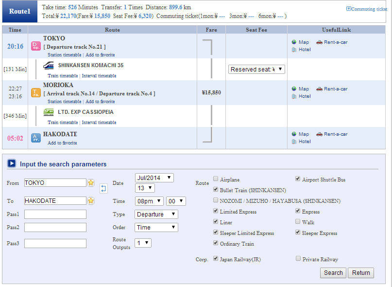
Task: Click the 20:16 departure time
Action: click(x=15, y=46)
